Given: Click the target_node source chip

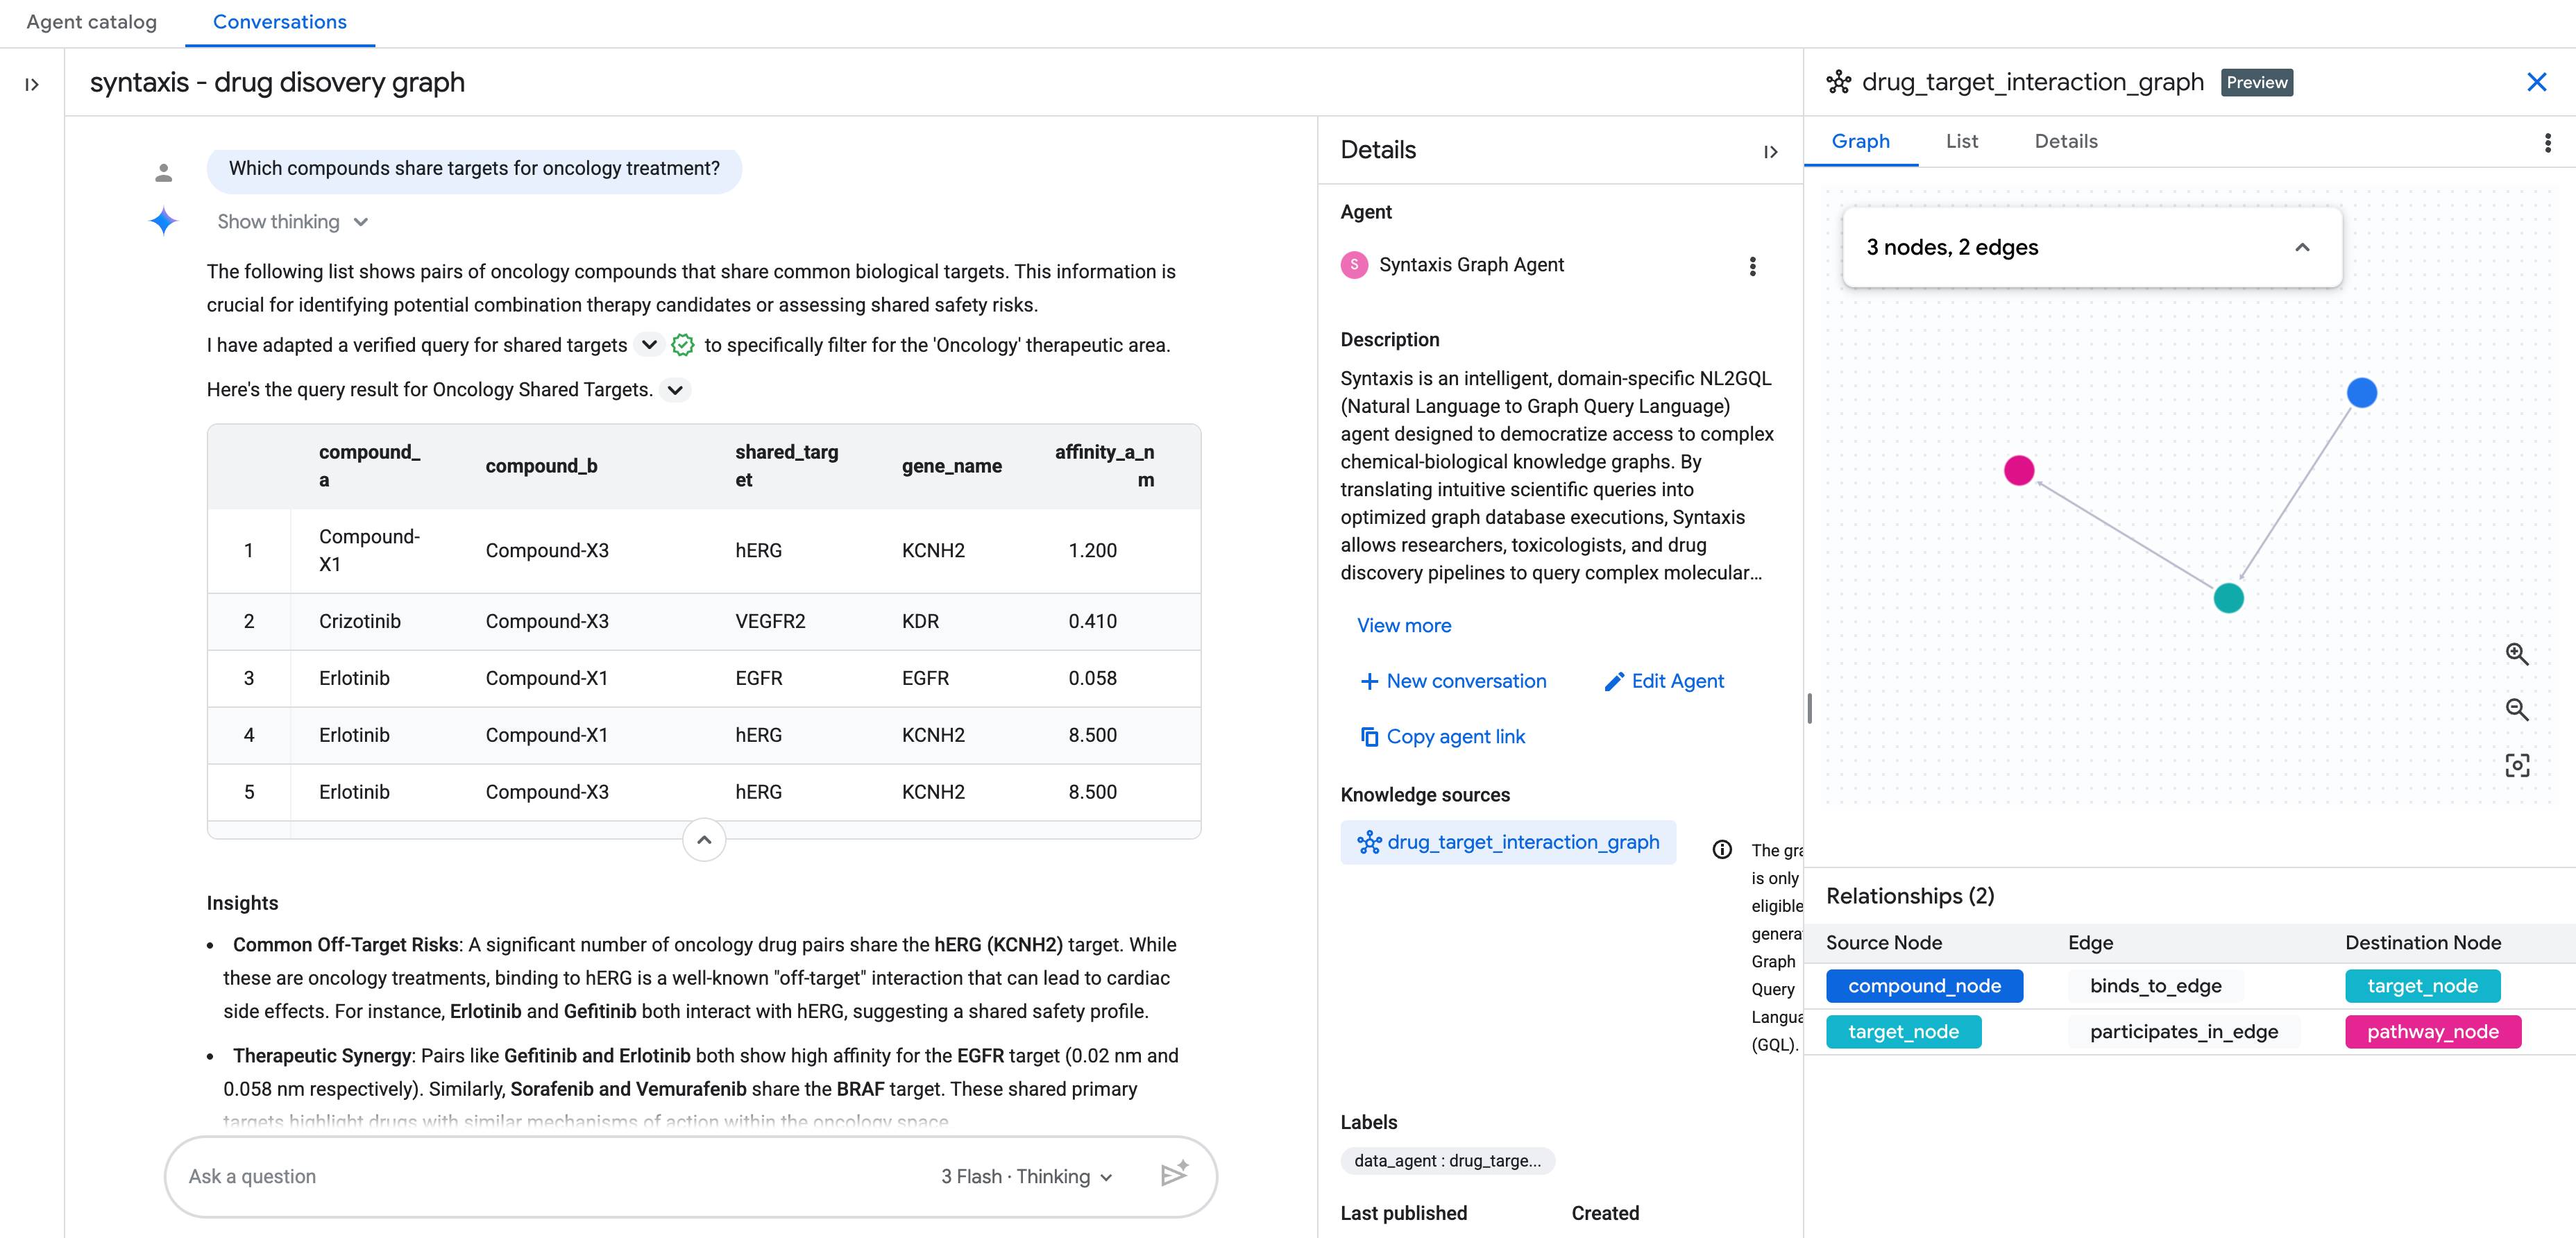Looking at the screenshot, I should 1903,1032.
